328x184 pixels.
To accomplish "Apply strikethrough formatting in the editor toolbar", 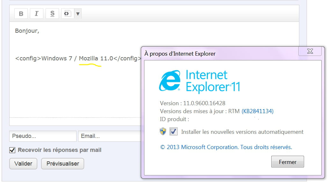I will 52,14.
